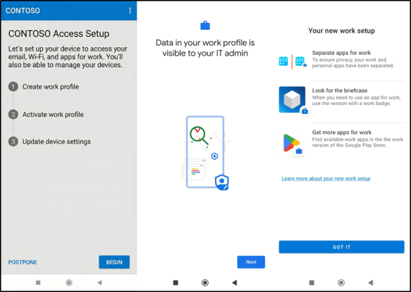Viewport: 411px width, 292px height.
Task: Click the Get more apps for work title
Action: tap(341, 132)
